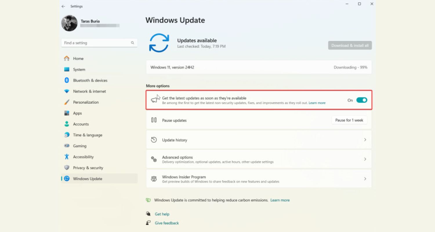Click the Apps icon in sidebar
The width and height of the screenshot is (435, 232).
point(67,113)
